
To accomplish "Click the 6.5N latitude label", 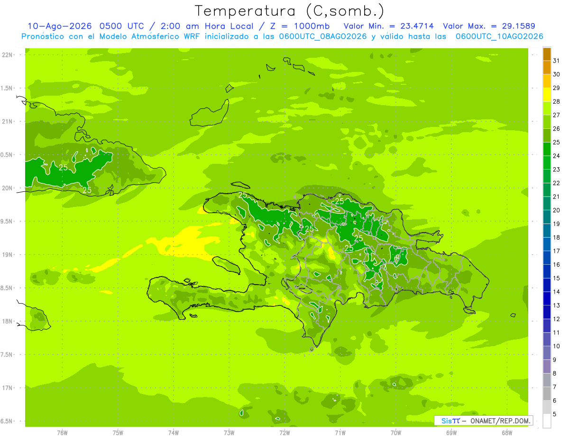I will pos(7,421).
